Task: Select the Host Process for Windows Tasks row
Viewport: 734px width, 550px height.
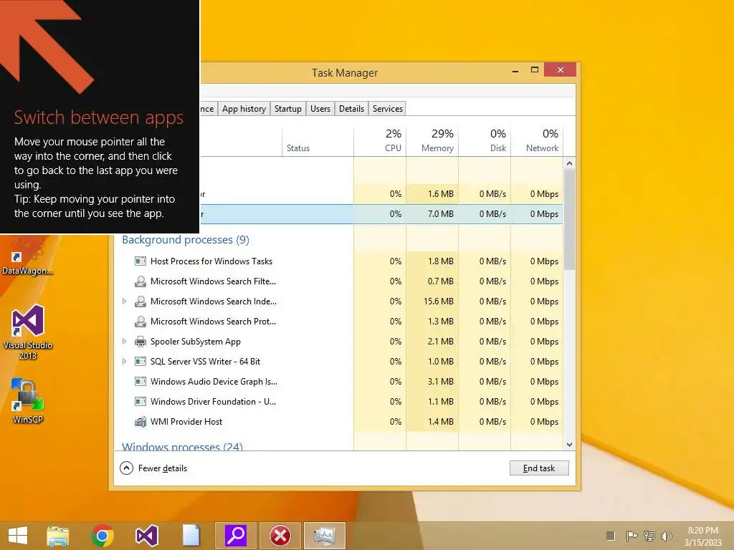Action: tap(339, 261)
